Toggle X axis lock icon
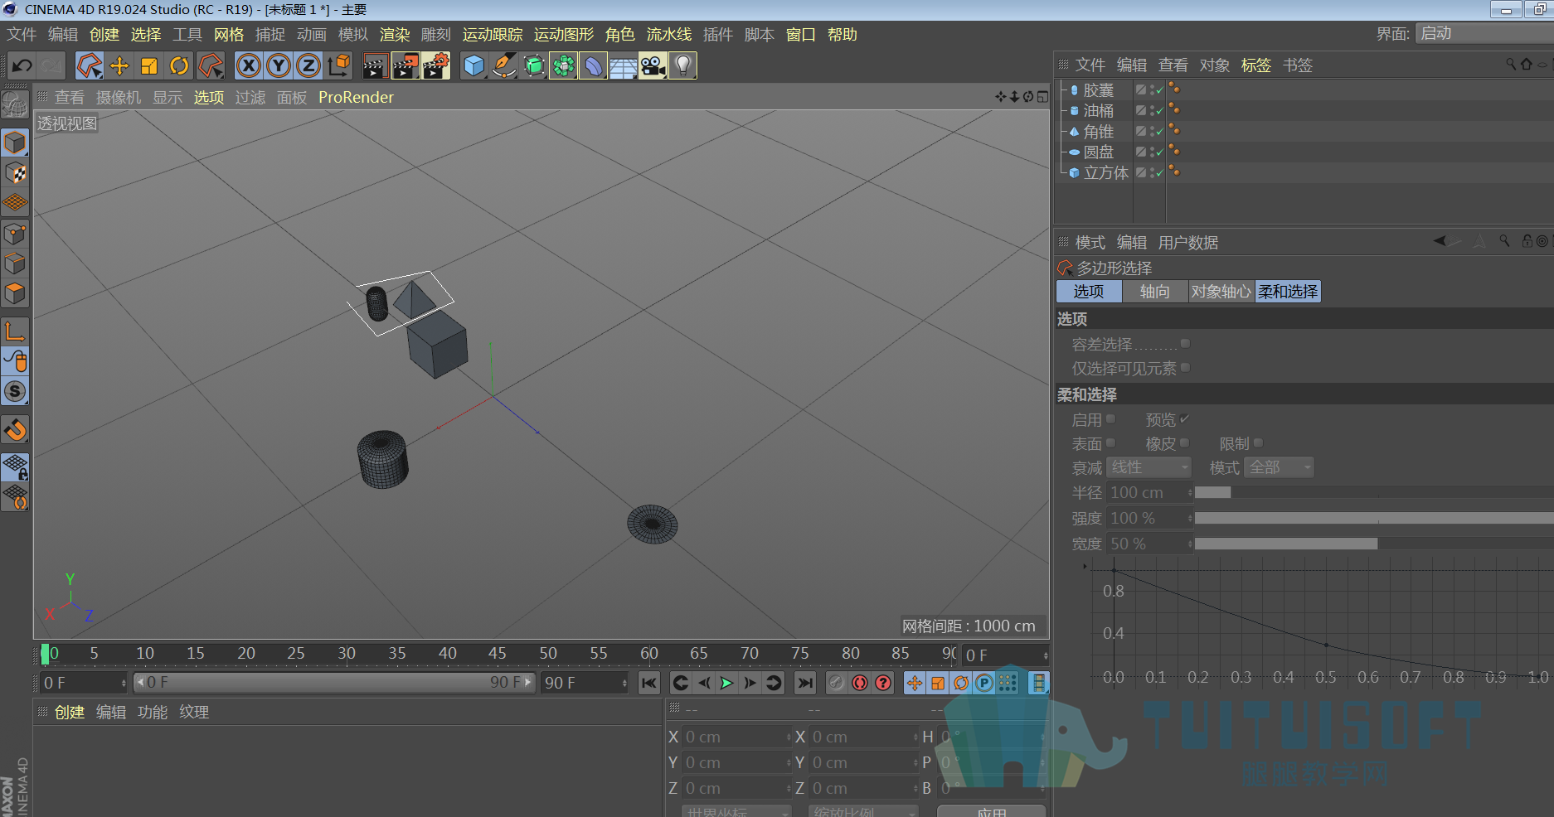Image resolution: width=1554 pixels, height=817 pixels. point(248,65)
